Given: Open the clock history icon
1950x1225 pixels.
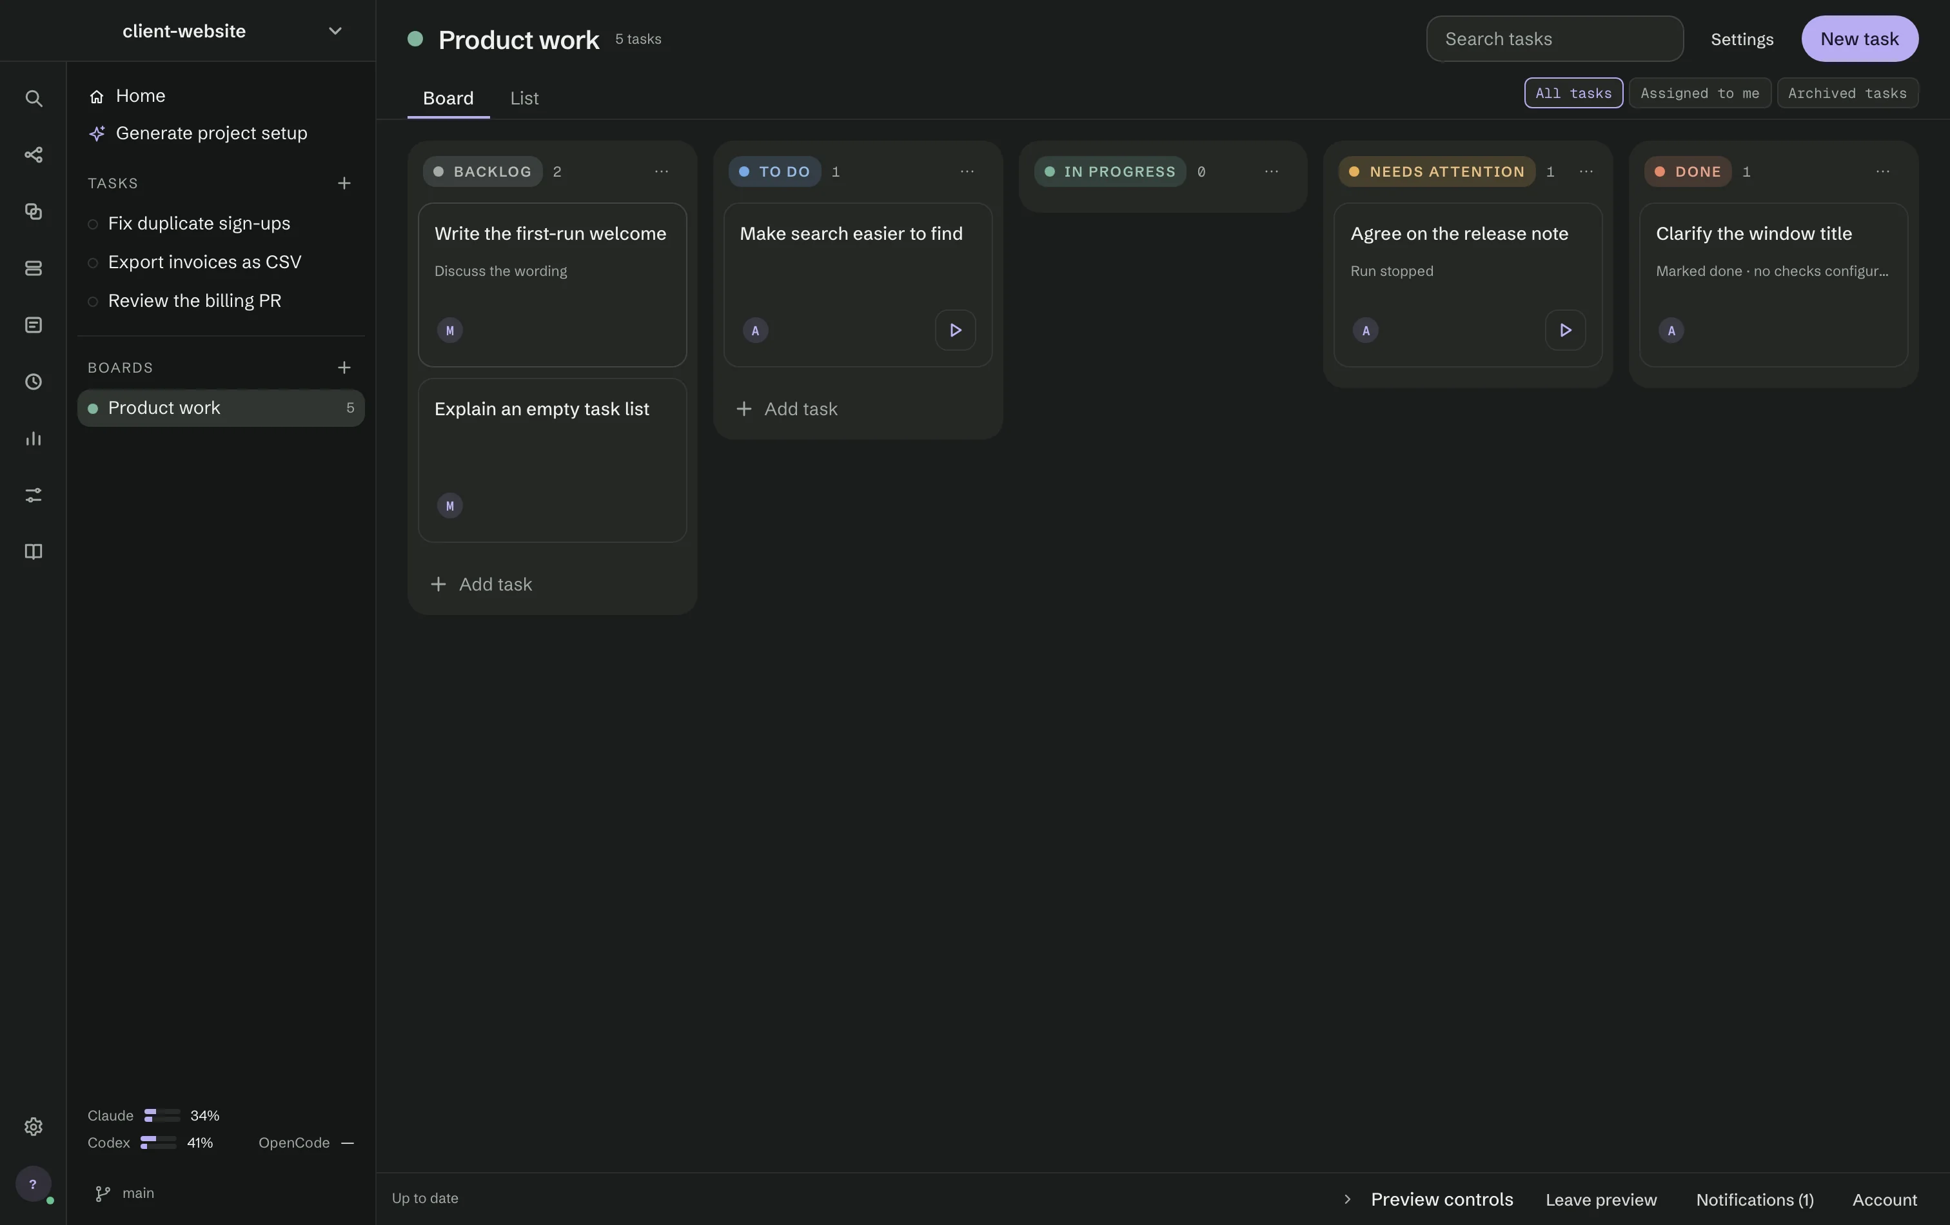Looking at the screenshot, I should (33, 381).
